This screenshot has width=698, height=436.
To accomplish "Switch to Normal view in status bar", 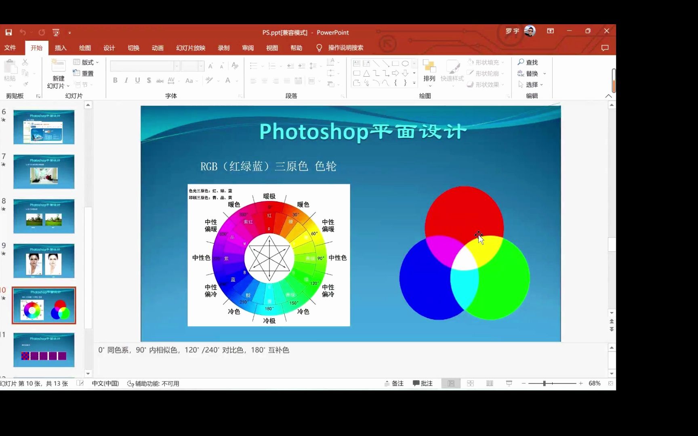I will [x=451, y=384].
